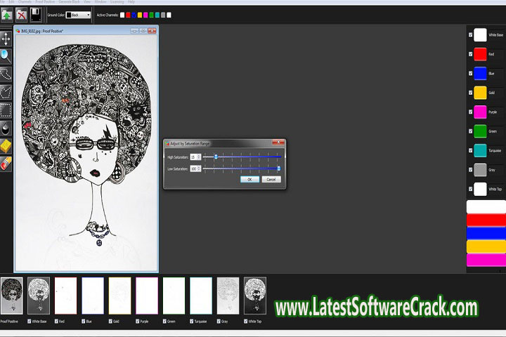Click Cancel in the saturation dialog
Viewport: 506px width, 337px height.
point(271,180)
